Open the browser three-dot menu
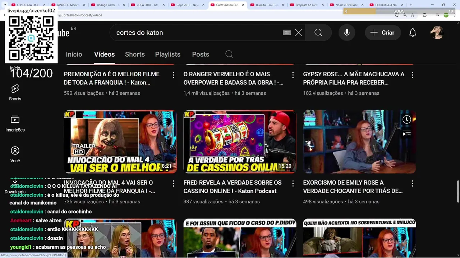Viewport: 460px width, 258px height. [x=455, y=15]
